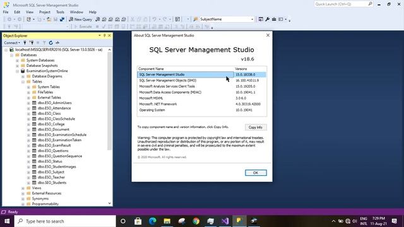This screenshot has height=227, width=404.
Task: Select the Microsoft .NET Framework row
Action: (202, 104)
